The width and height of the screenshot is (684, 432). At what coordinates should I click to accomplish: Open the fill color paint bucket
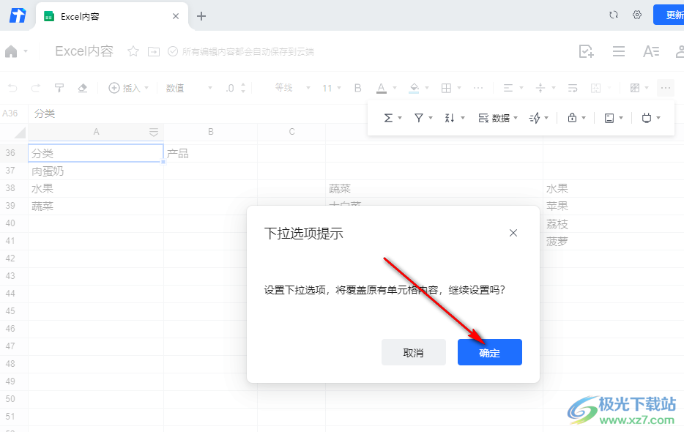414,88
